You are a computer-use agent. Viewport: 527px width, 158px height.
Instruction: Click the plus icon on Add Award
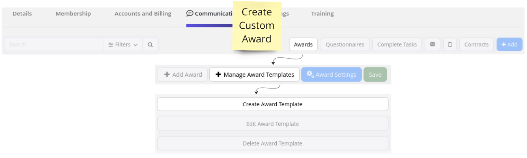(x=166, y=75)
